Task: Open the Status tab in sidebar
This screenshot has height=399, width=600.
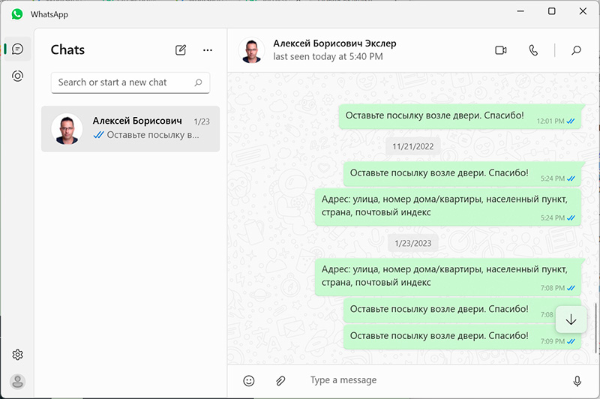Action: pyautogui.click(x=17, y=76)
